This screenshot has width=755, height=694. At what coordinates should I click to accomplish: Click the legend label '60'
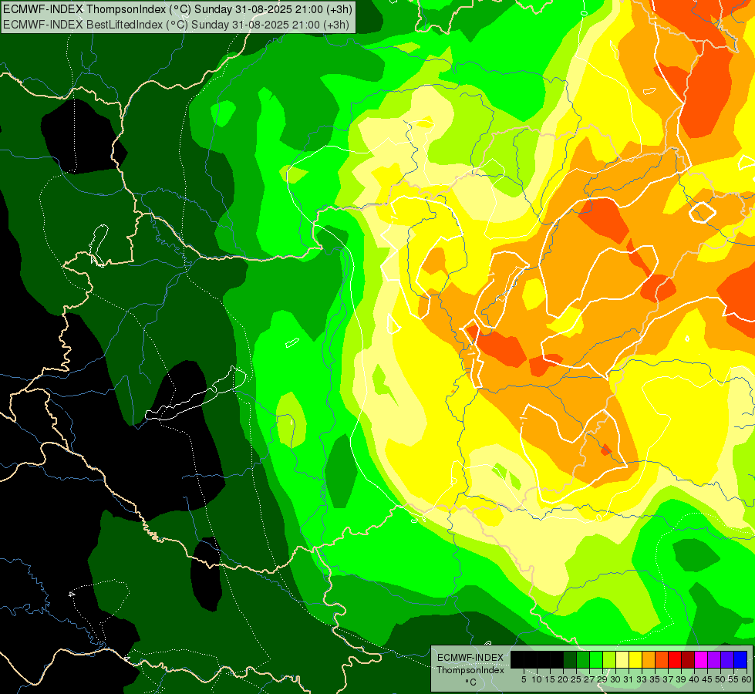click(747, 679)
